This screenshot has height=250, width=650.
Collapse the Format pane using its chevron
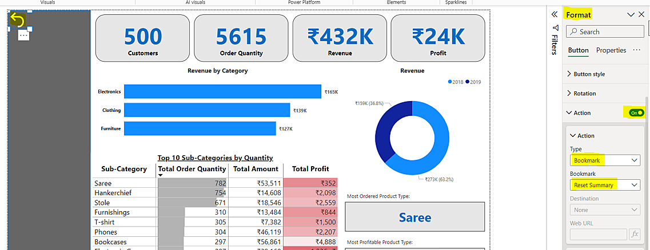coord(631,15)
